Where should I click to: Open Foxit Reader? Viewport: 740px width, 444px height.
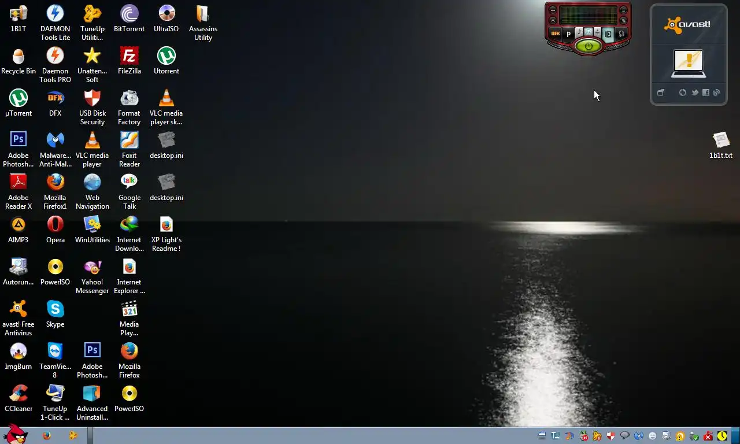coord(129,149)
